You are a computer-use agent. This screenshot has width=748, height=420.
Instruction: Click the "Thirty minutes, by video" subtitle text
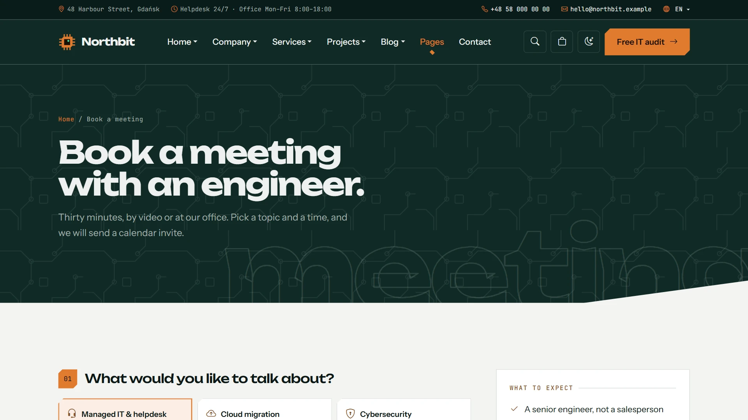pyautogui.click(x=203, y=225)
